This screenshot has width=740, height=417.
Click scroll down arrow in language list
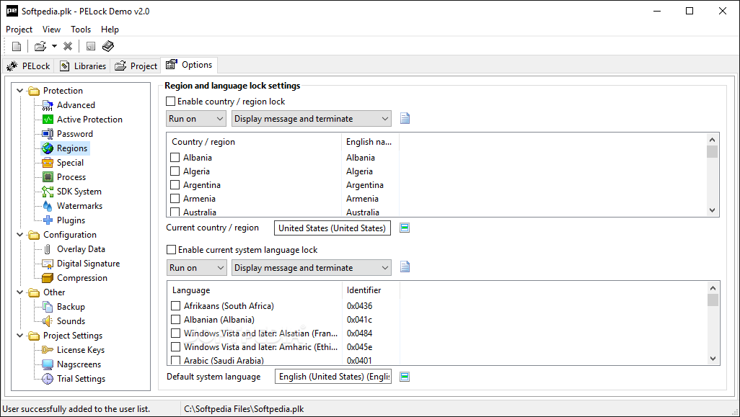(x=713, y=359)
